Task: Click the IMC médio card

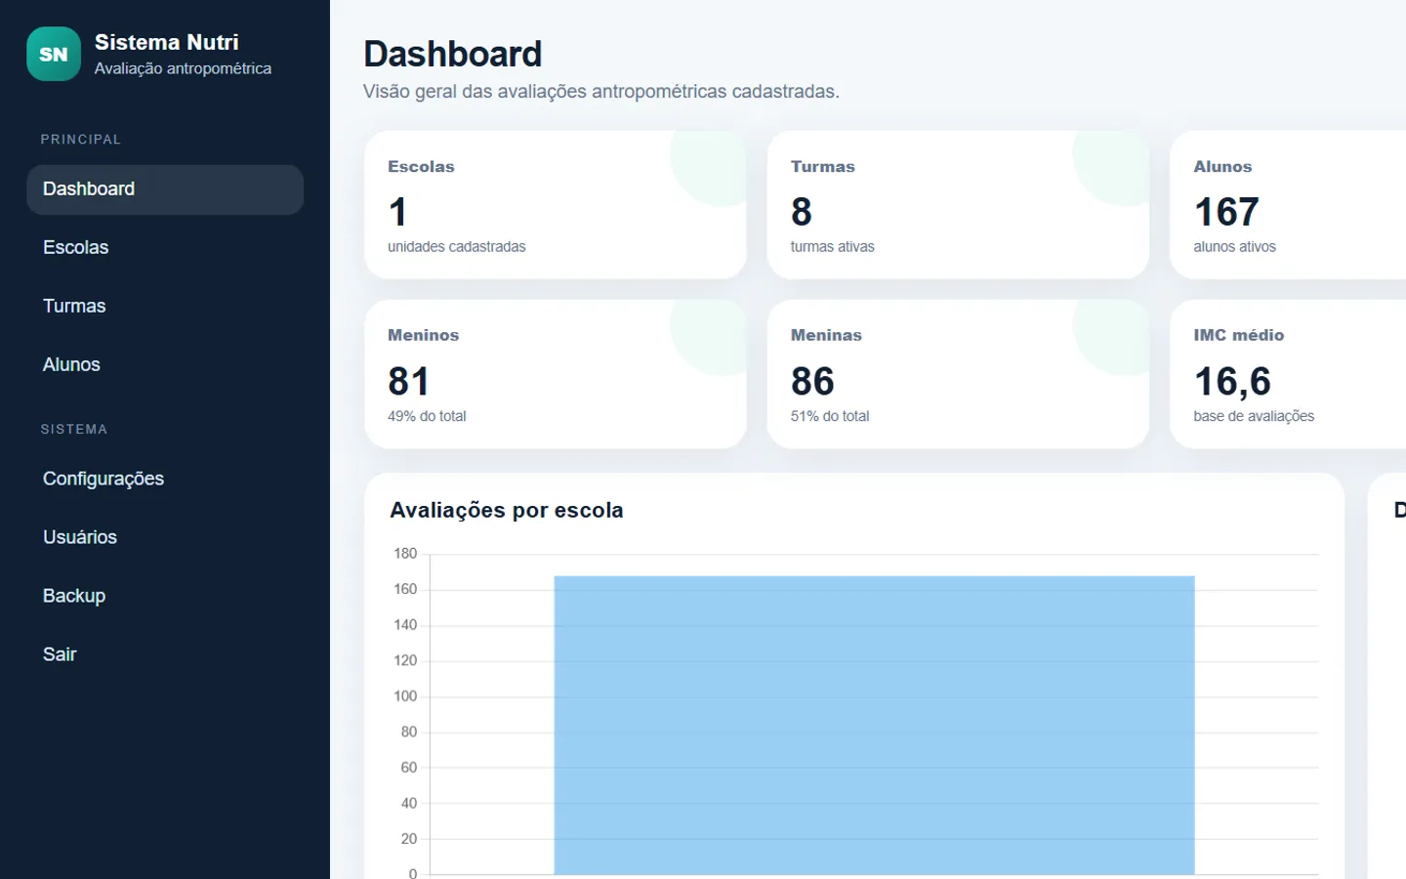Action: (1288, 374)
